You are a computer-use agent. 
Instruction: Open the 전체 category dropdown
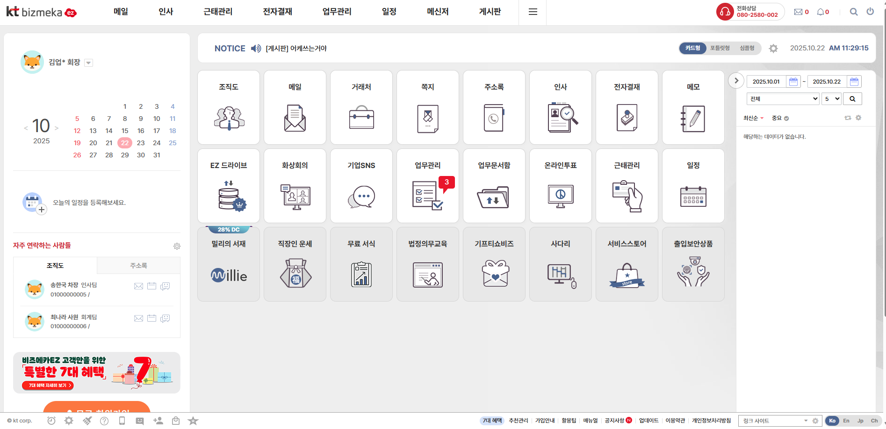click(x=783, y=99)
